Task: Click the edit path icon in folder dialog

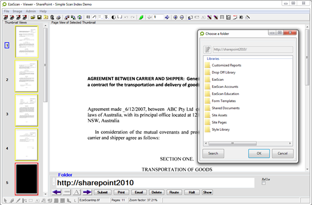Action: click(207, 49)
